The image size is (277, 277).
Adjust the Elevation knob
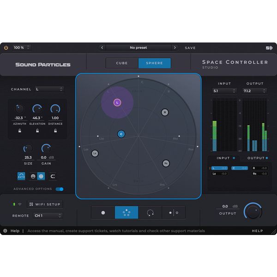click(37, 109)
